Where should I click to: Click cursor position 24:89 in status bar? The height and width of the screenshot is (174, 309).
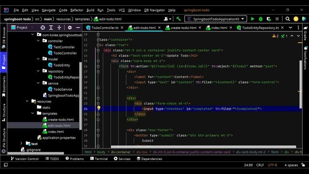248,165
